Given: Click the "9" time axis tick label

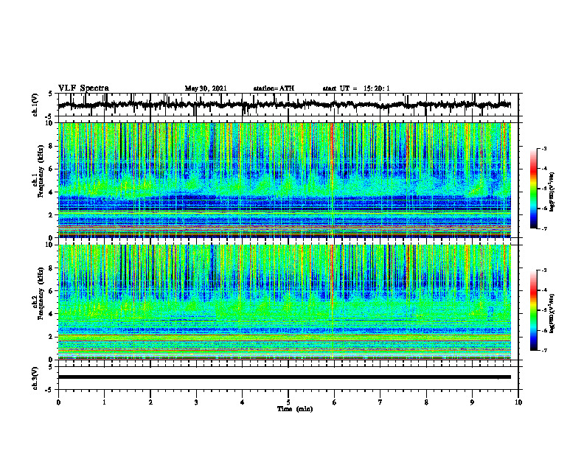Looking at the screenshot, I should 472,402.
